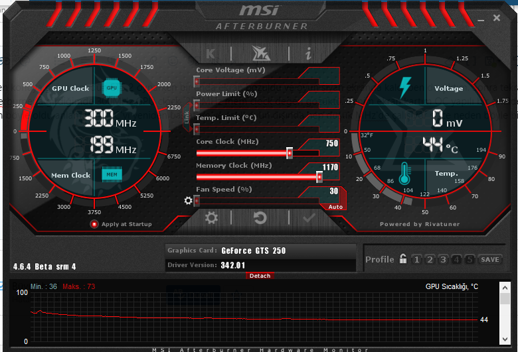Click the GPU chip icon
The height and width of the screenshot is (352, 518).
point(112,88)
